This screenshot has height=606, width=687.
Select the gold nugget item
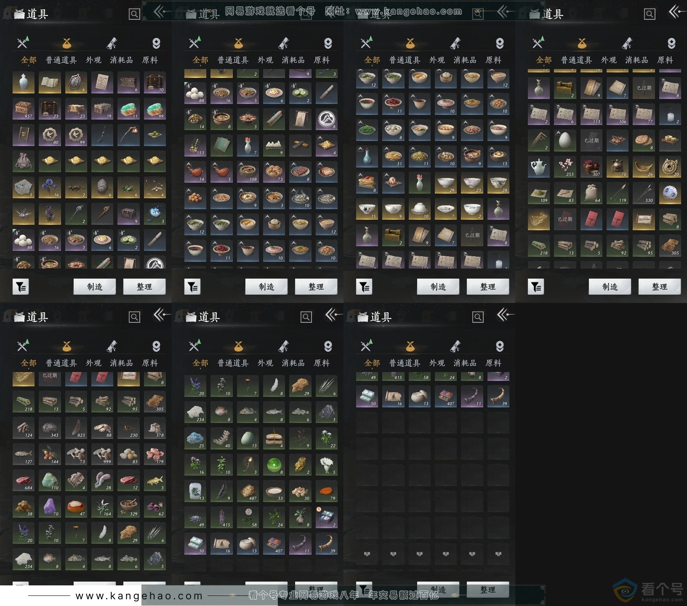point(300,465)
